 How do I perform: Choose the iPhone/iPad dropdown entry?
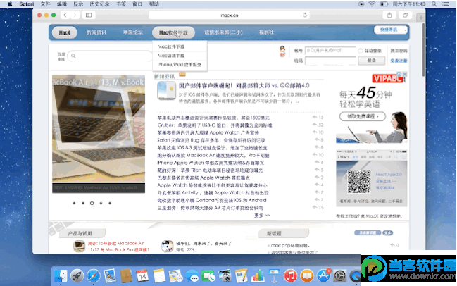180,64
